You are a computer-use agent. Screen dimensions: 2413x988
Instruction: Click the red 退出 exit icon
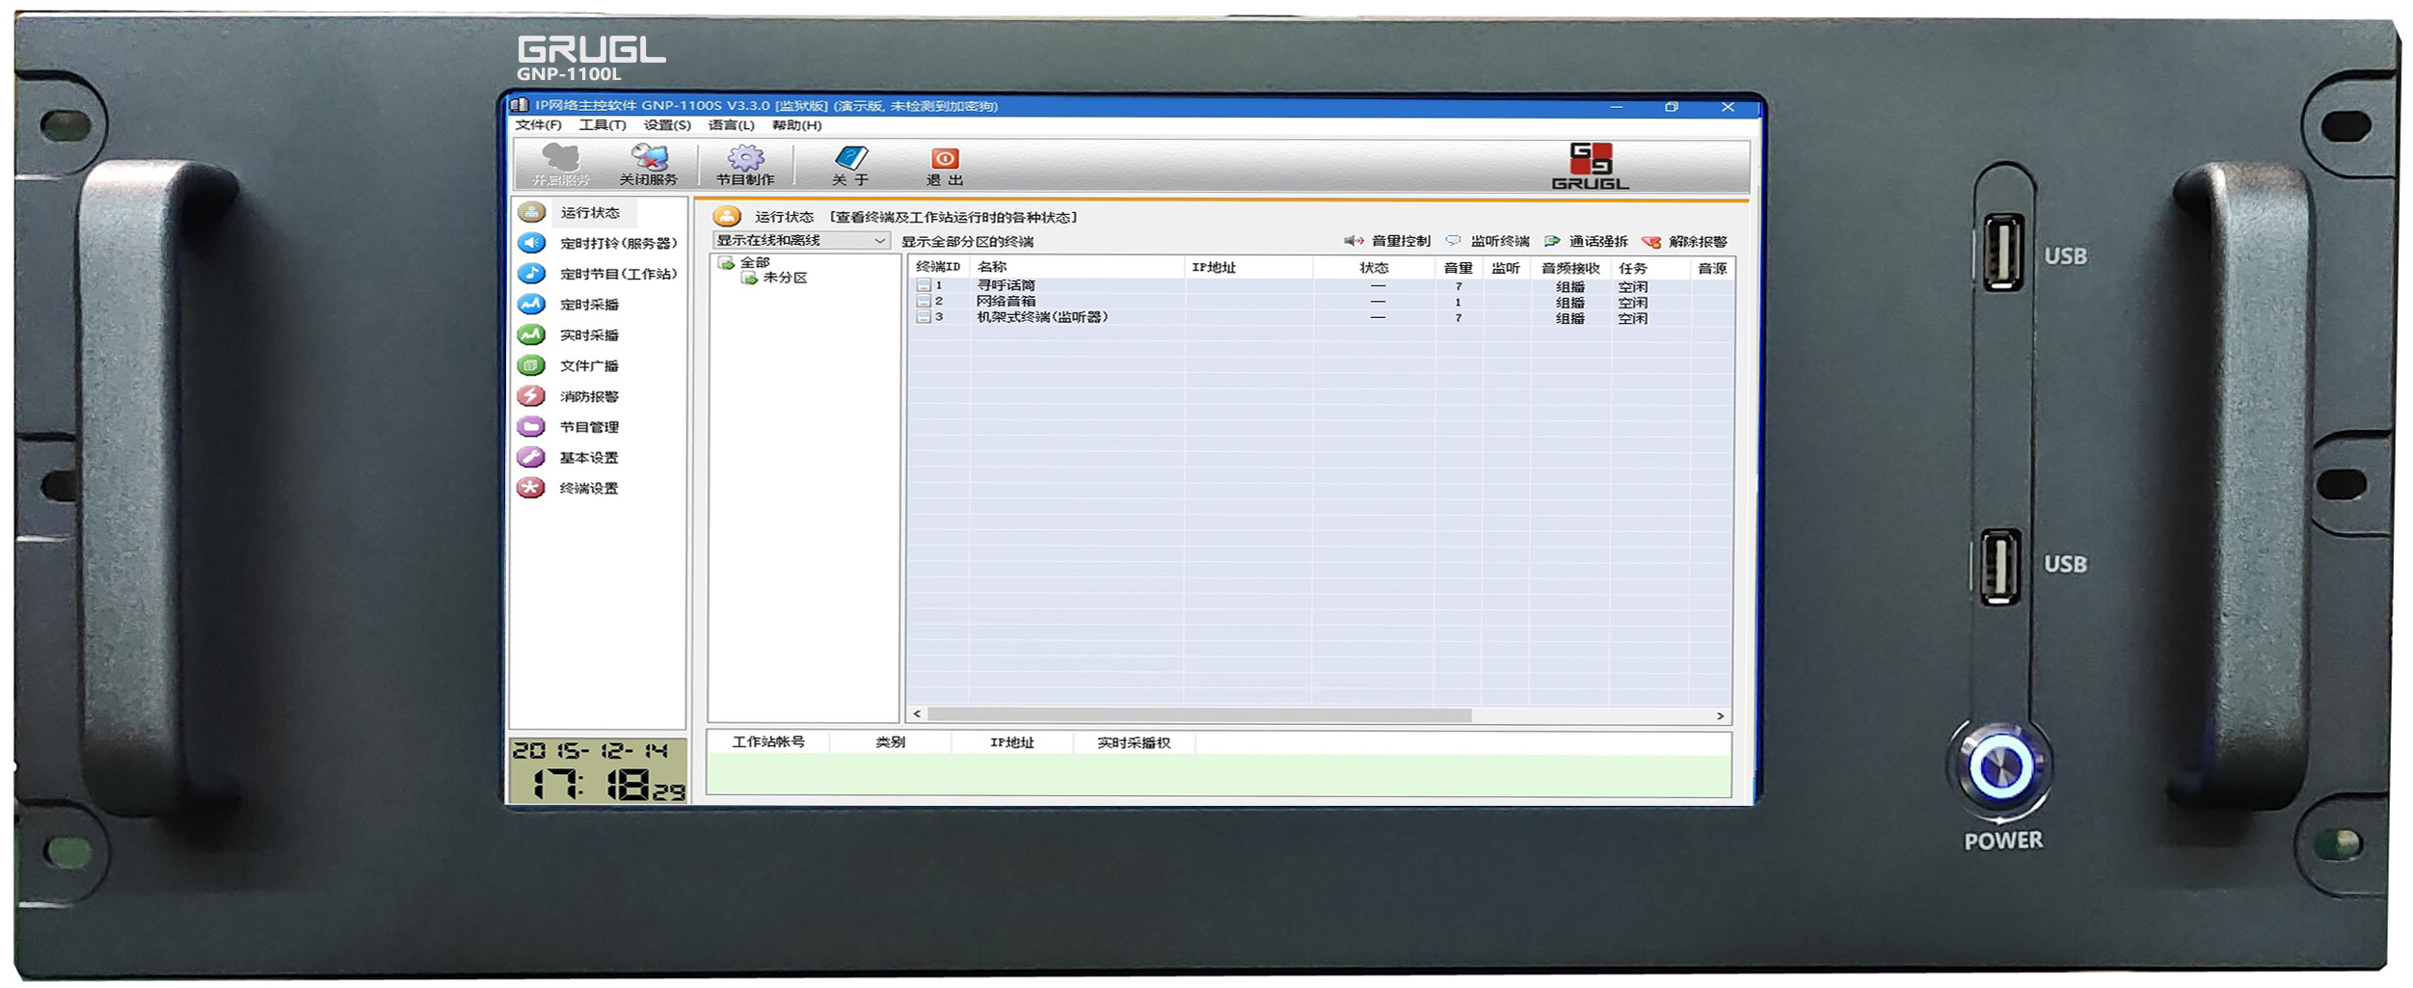coord(945,165)
